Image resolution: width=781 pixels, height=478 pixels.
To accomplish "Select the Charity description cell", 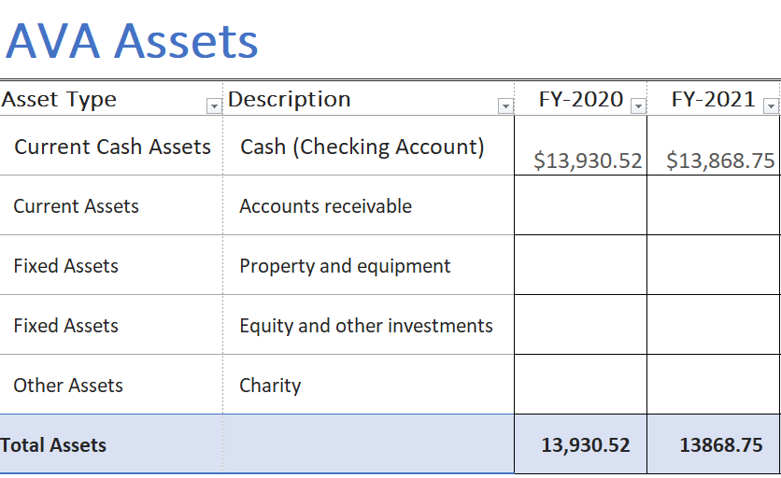I will (270, 386).
